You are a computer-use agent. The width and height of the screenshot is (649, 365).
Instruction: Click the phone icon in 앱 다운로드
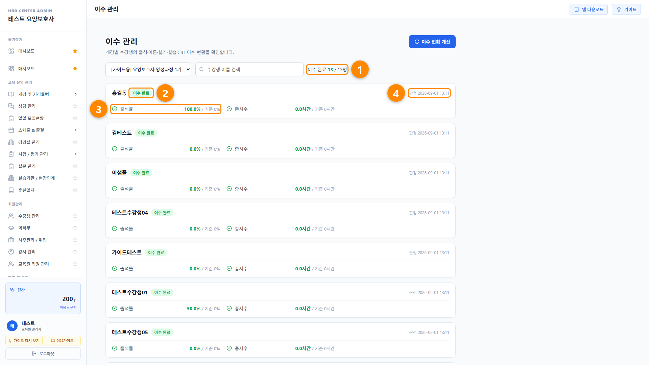point(577,9)
